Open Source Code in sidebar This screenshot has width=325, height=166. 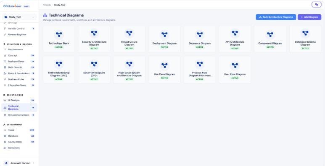click(19, 142)
